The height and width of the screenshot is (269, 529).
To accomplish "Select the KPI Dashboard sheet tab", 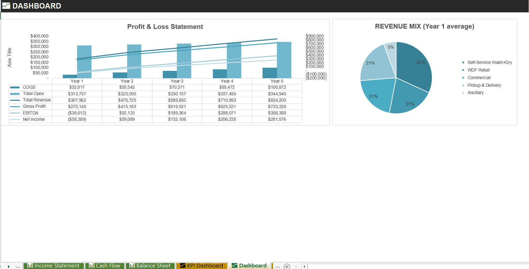I will 202,266.
